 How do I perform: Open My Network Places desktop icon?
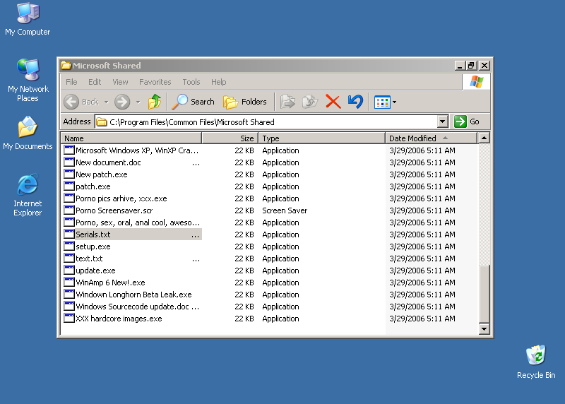click(x=28, y=81)
